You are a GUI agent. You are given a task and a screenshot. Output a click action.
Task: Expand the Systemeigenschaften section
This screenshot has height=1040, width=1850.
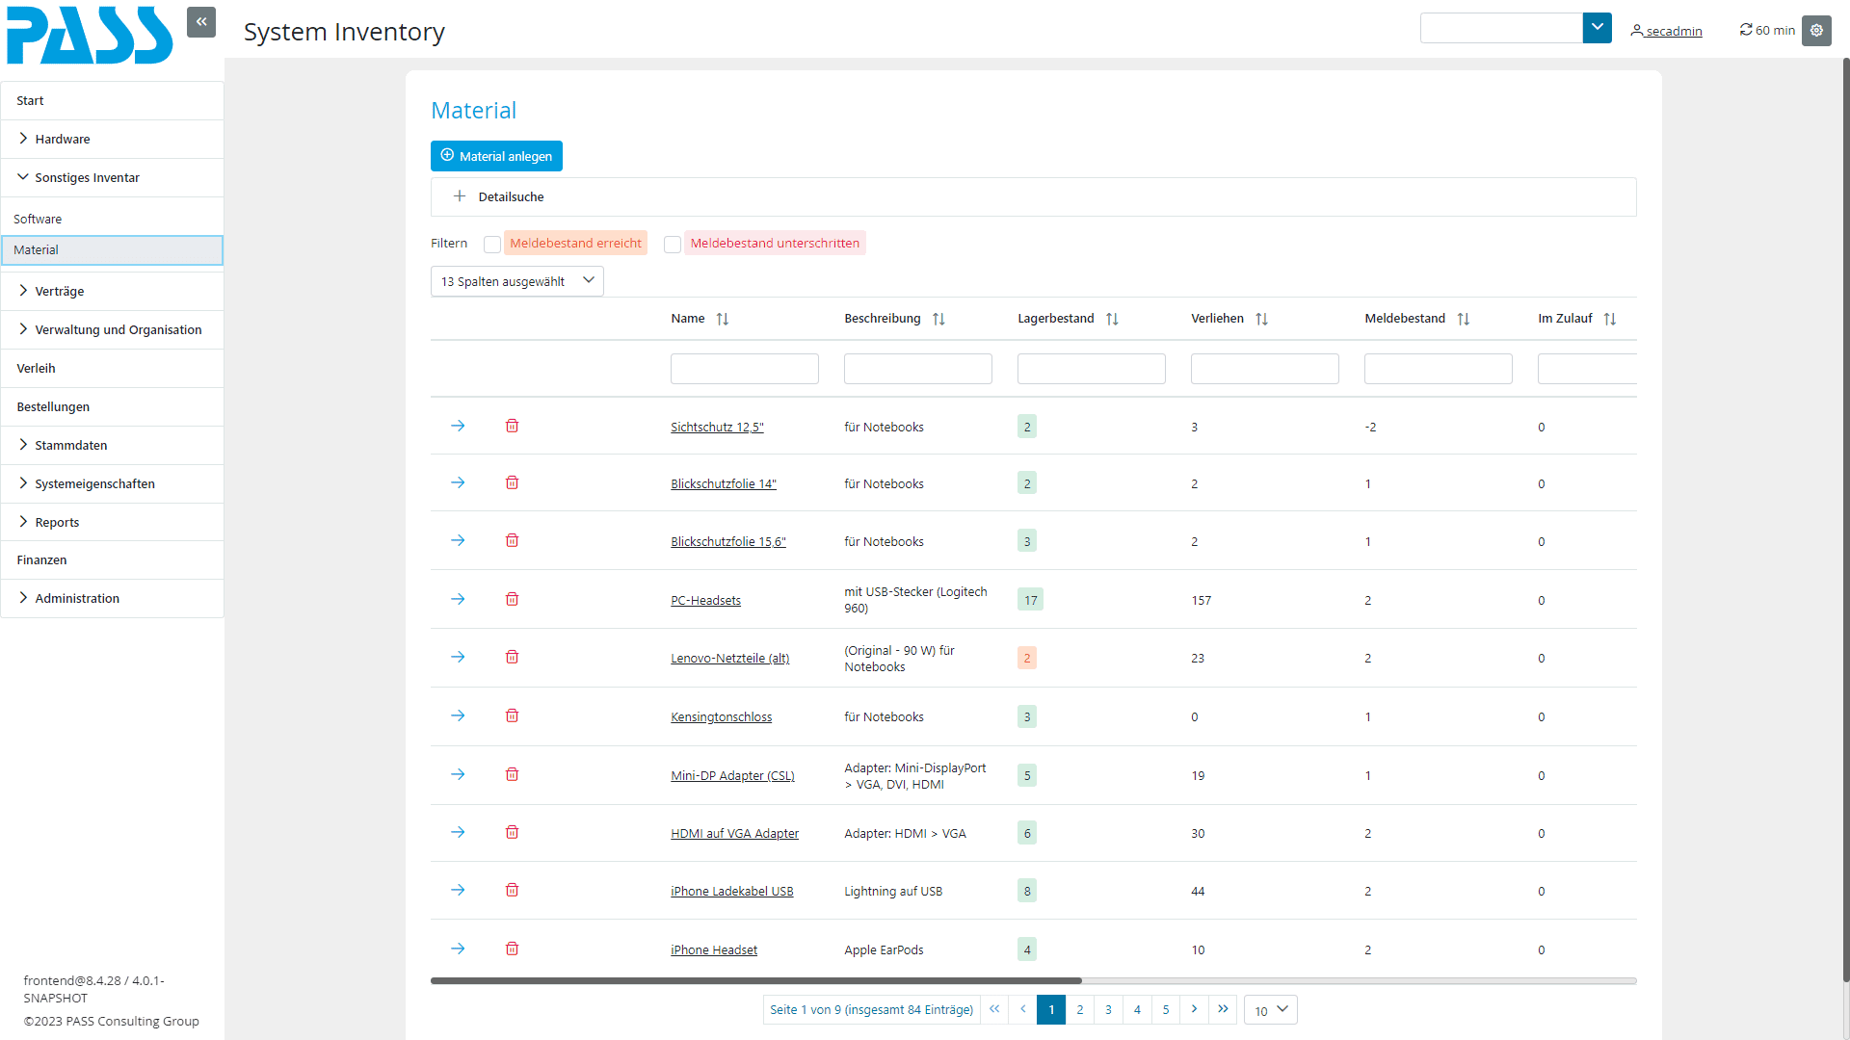(x=112, y=483)
